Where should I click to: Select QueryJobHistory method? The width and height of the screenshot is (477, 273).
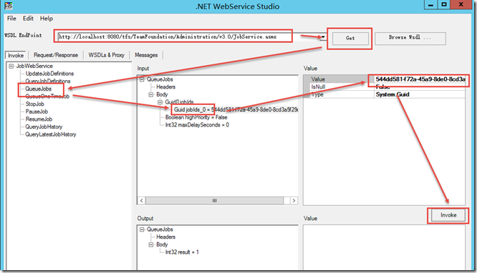(44, 126)
